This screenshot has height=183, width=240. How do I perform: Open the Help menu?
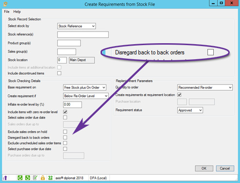tap(17, 12)
